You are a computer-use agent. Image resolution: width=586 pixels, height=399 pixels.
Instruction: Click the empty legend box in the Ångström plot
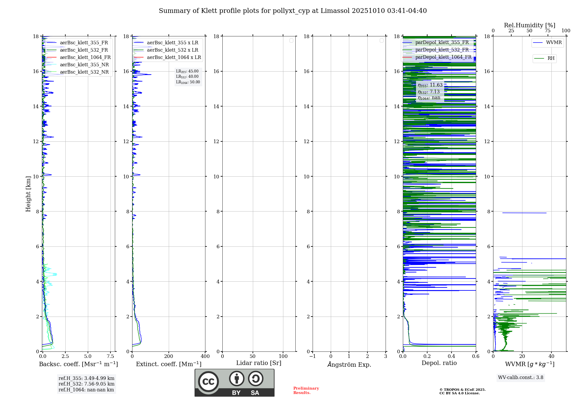381,40
